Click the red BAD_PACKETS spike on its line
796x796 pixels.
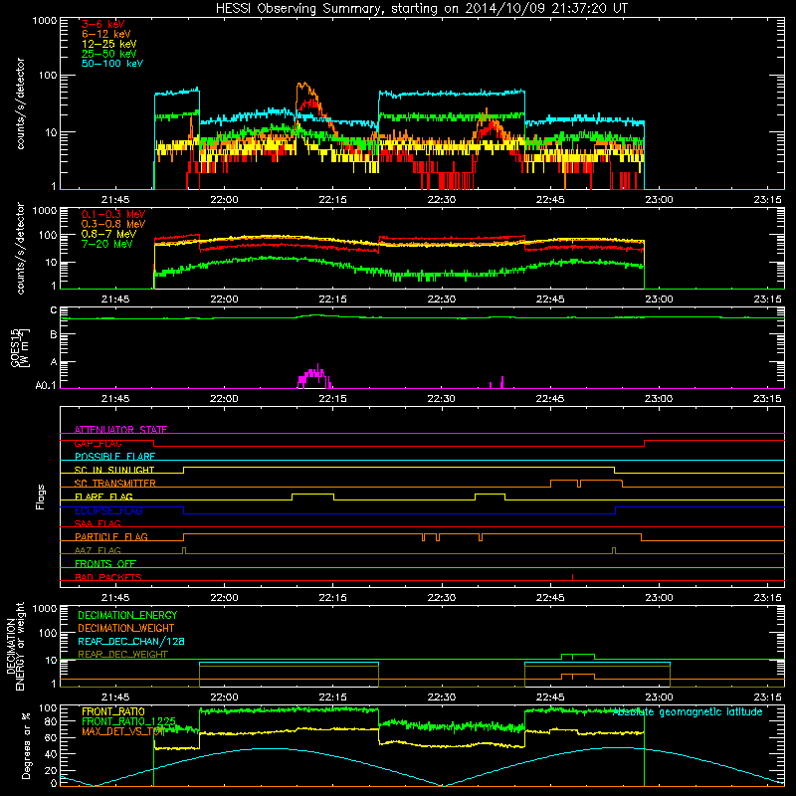coord(573,577)
